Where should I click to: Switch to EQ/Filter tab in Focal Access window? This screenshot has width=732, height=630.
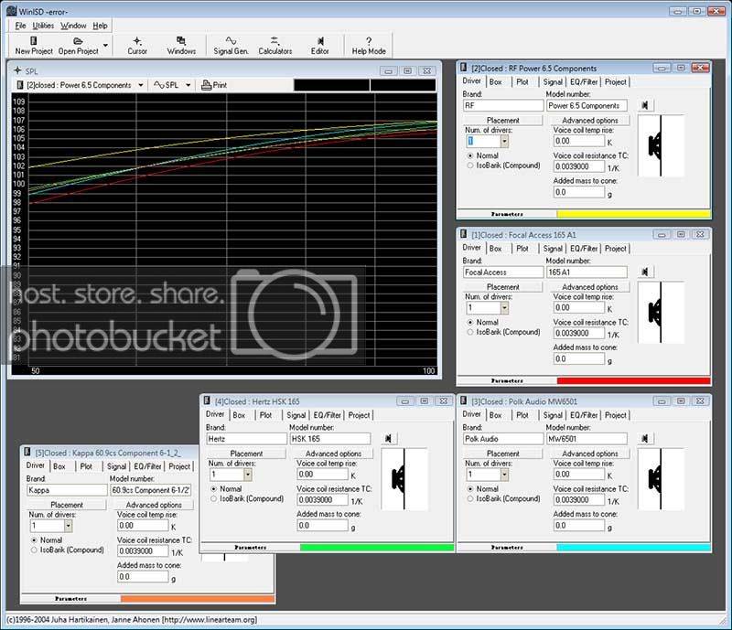click(x=584, y=249)
